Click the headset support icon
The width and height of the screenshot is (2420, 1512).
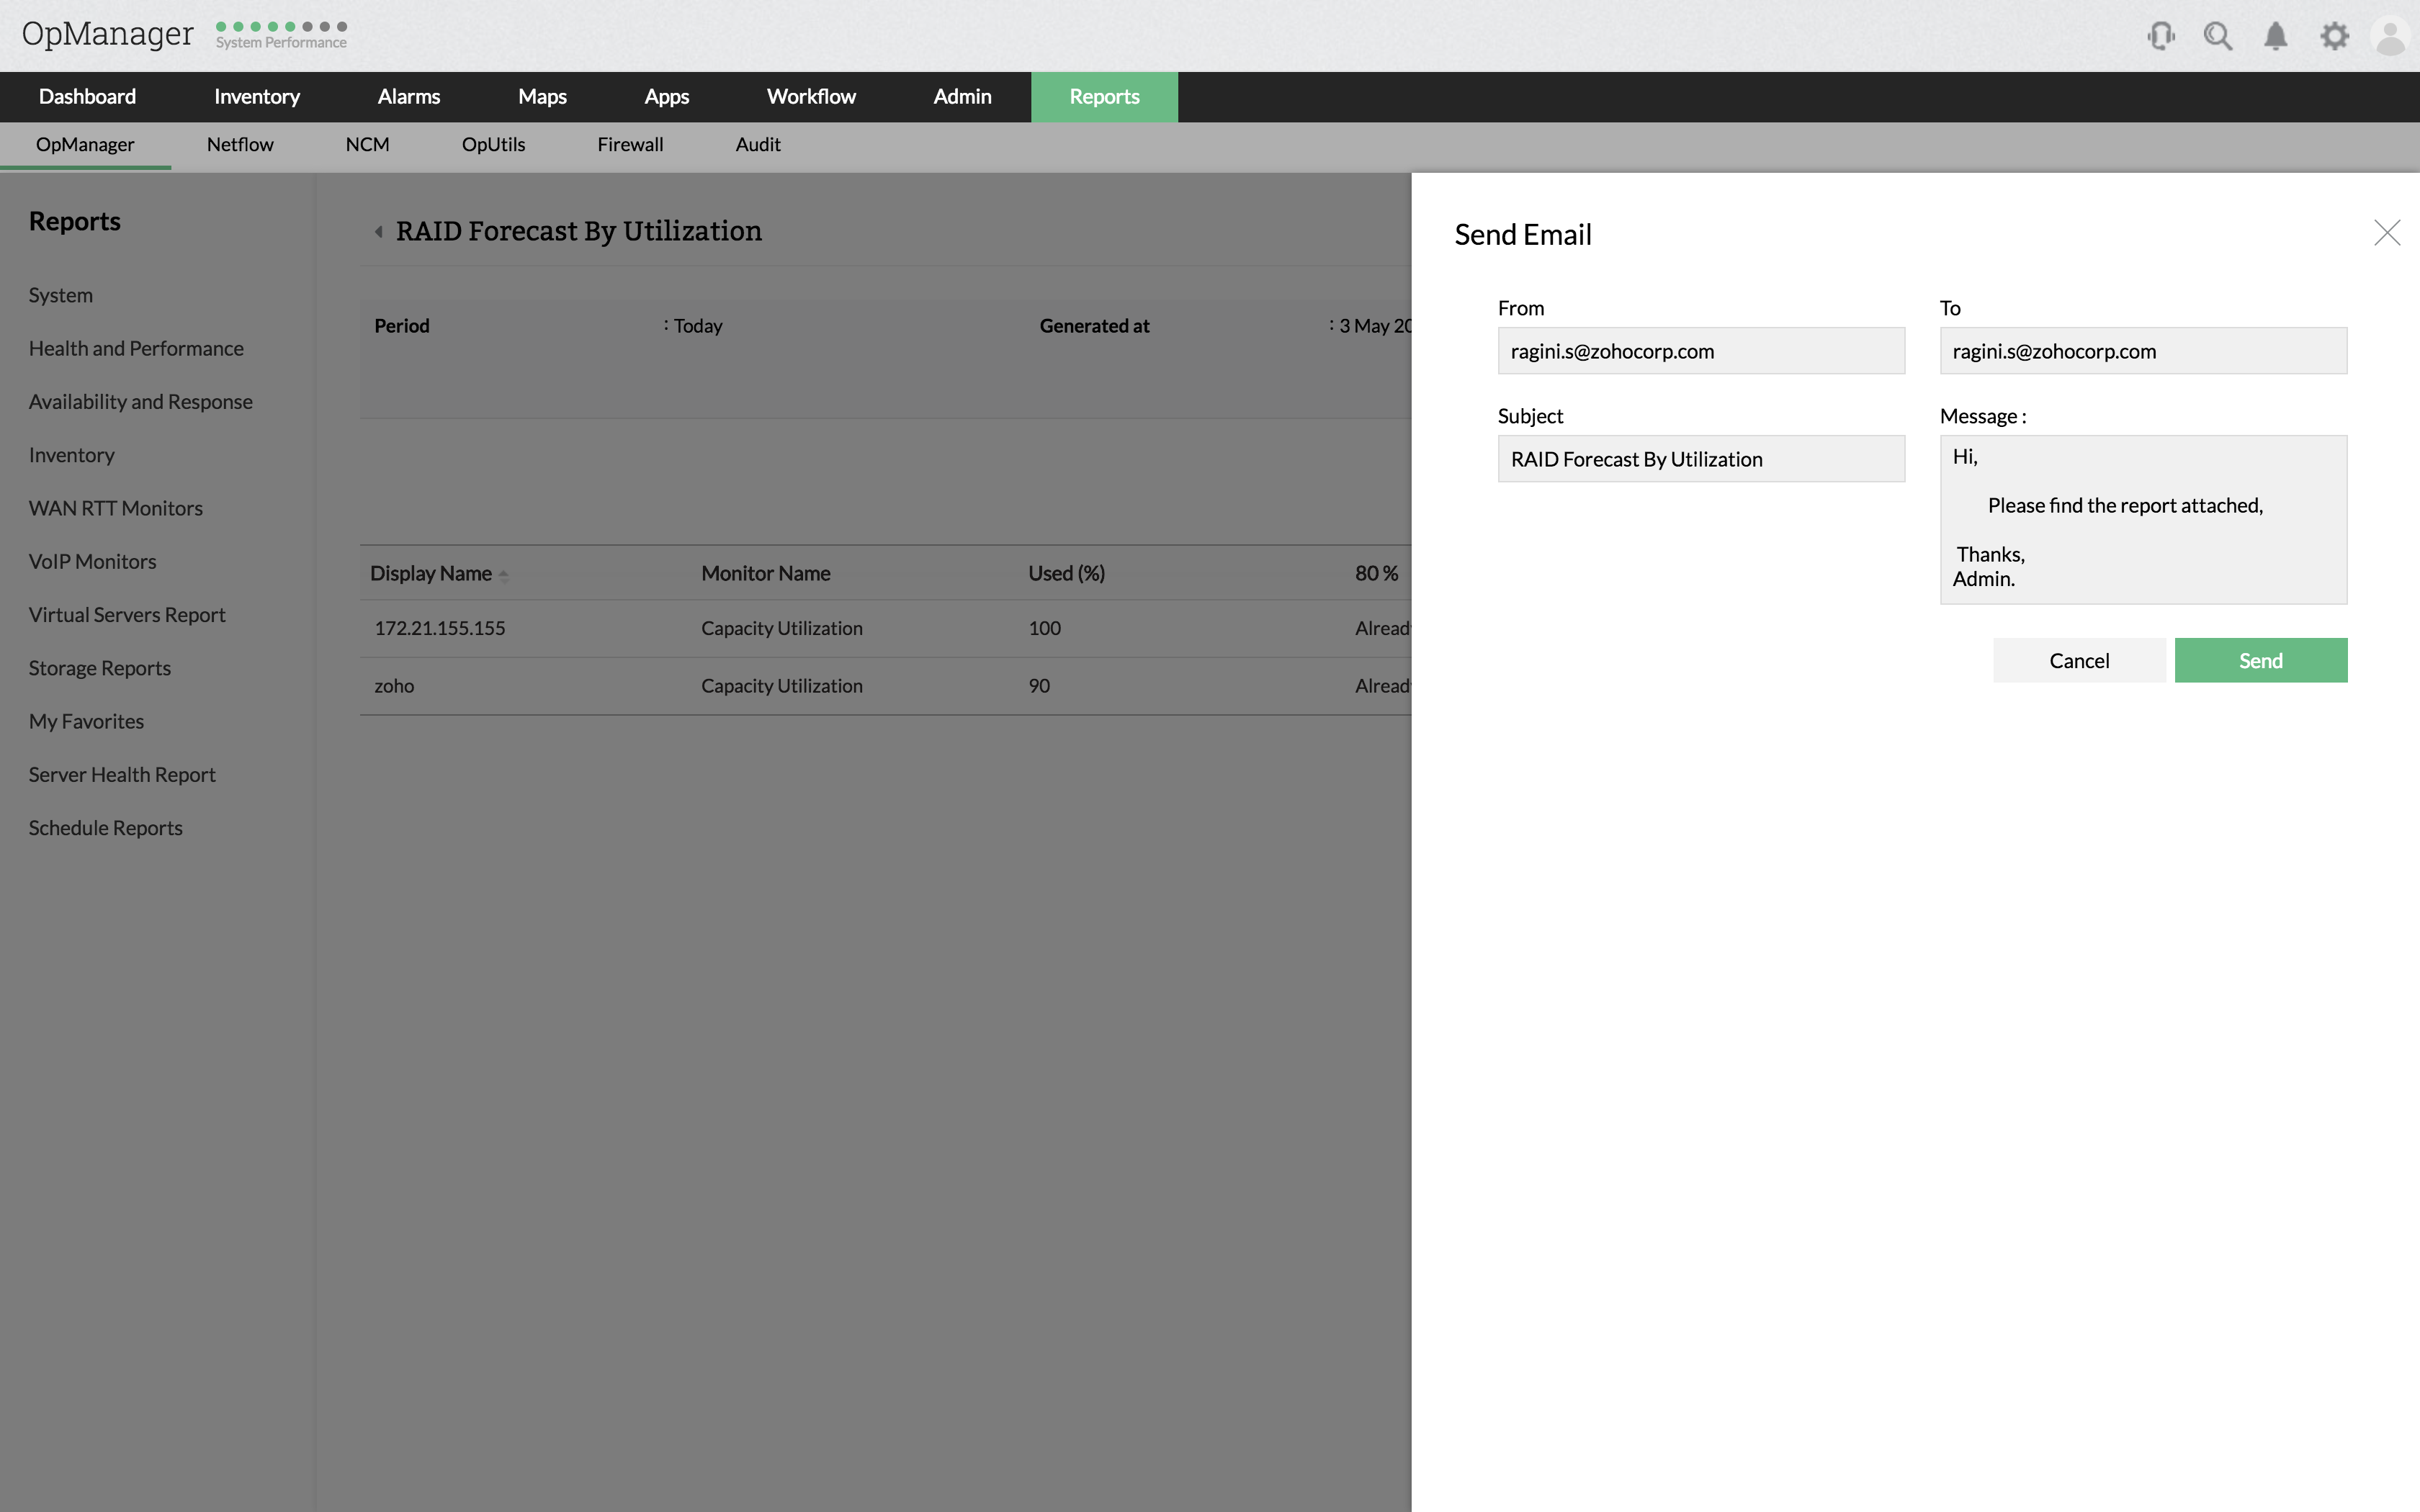[x=2160, y=37]
